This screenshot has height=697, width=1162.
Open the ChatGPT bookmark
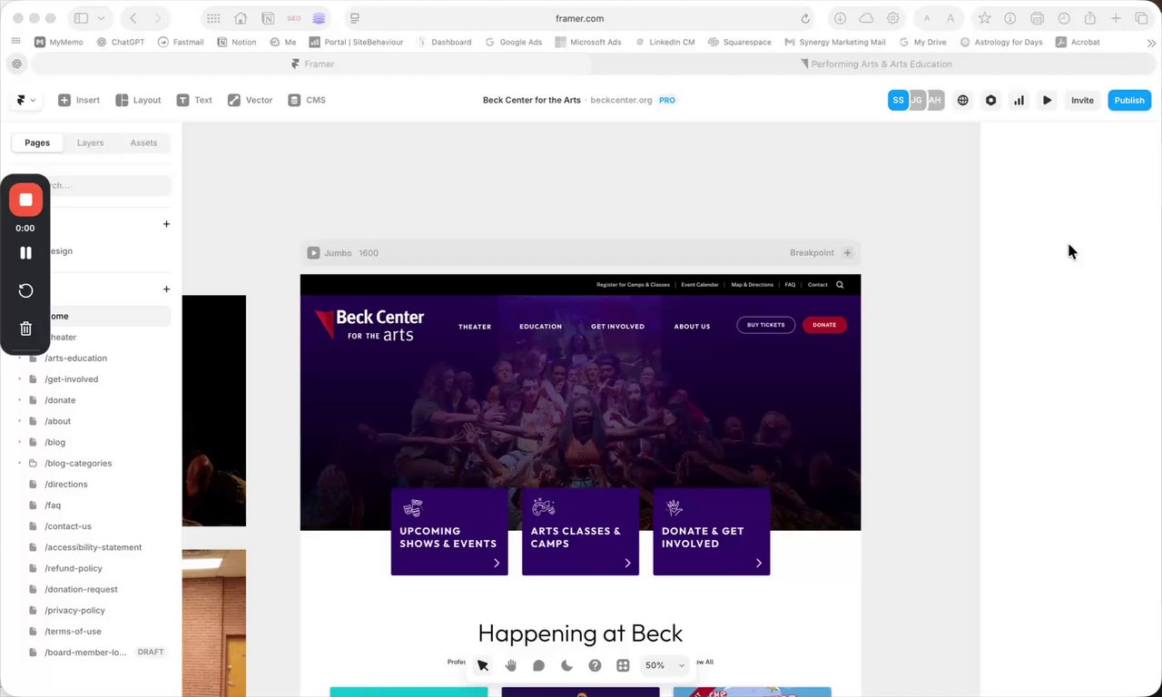click(x=121, y=42)
